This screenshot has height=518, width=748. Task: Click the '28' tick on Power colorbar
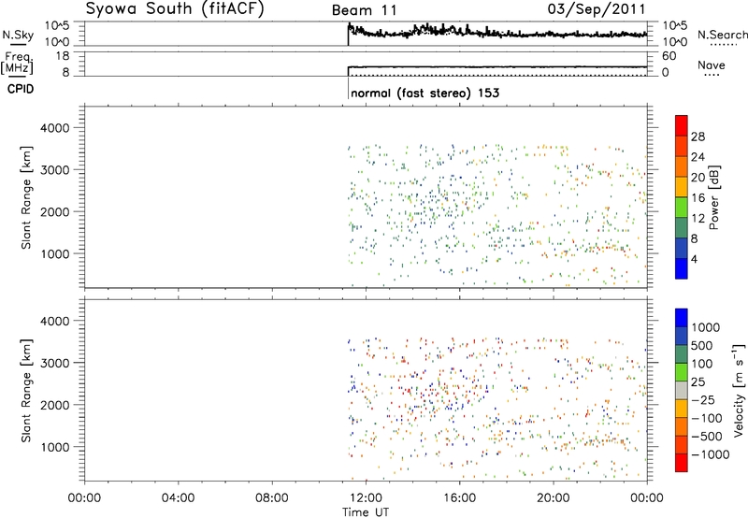(x=698, y=137)
